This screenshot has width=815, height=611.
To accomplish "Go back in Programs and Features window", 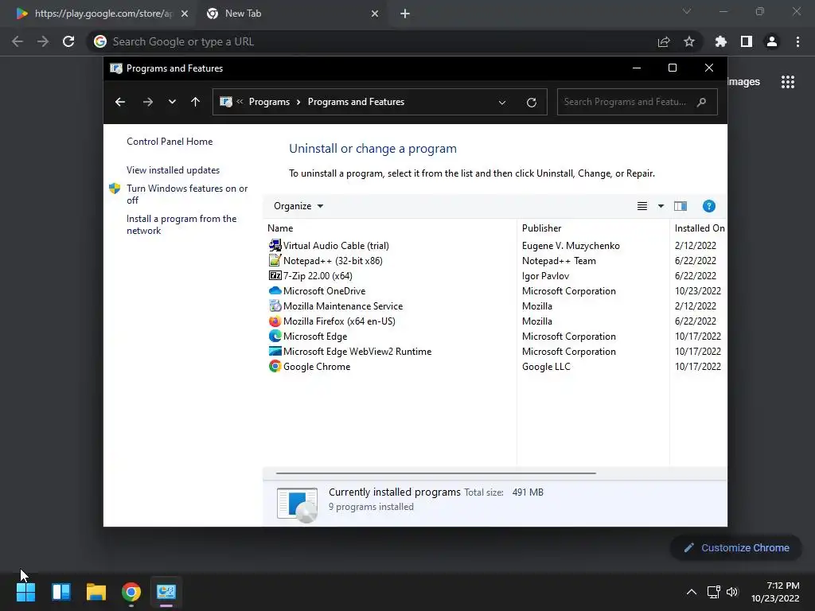I will [120, 102].
